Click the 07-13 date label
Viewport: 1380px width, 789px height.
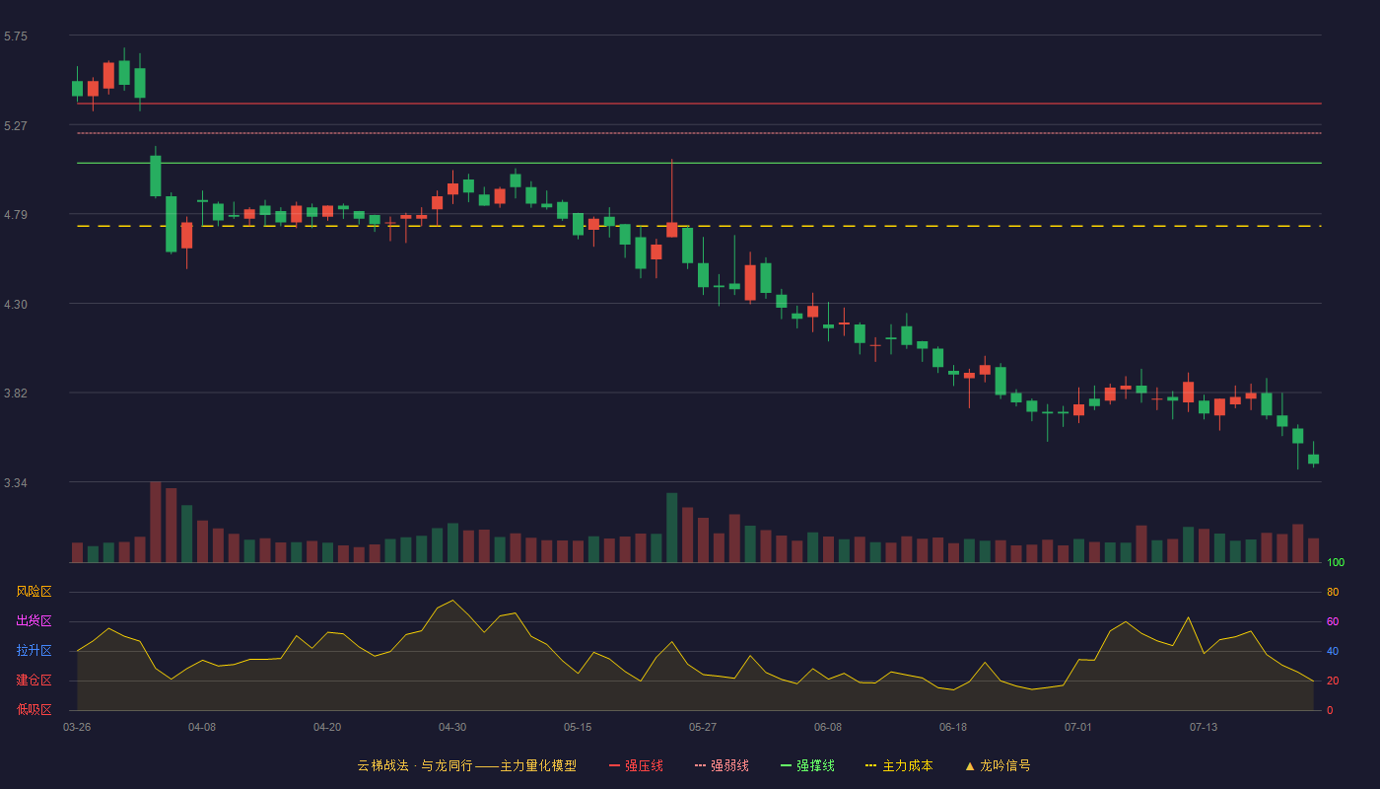point(1204,727)
